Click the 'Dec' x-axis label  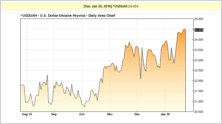pyautogui.click(x=137, y=114)
